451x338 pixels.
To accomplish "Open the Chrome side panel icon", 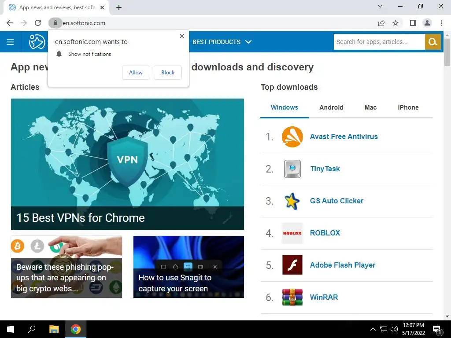I will click(413, 23).
